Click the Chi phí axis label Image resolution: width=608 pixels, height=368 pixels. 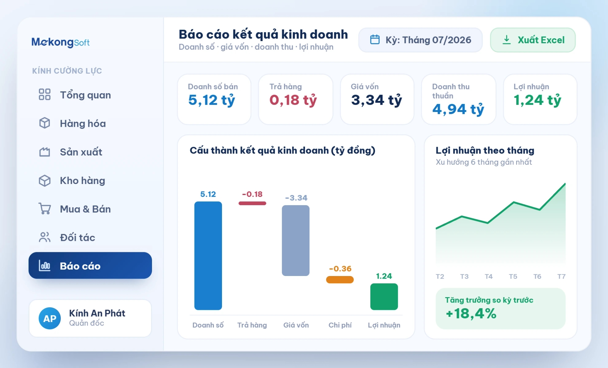tap(340, 325)
